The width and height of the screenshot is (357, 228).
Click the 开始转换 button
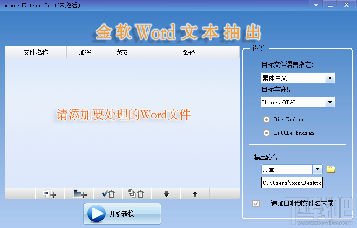(x=122, y=214)
